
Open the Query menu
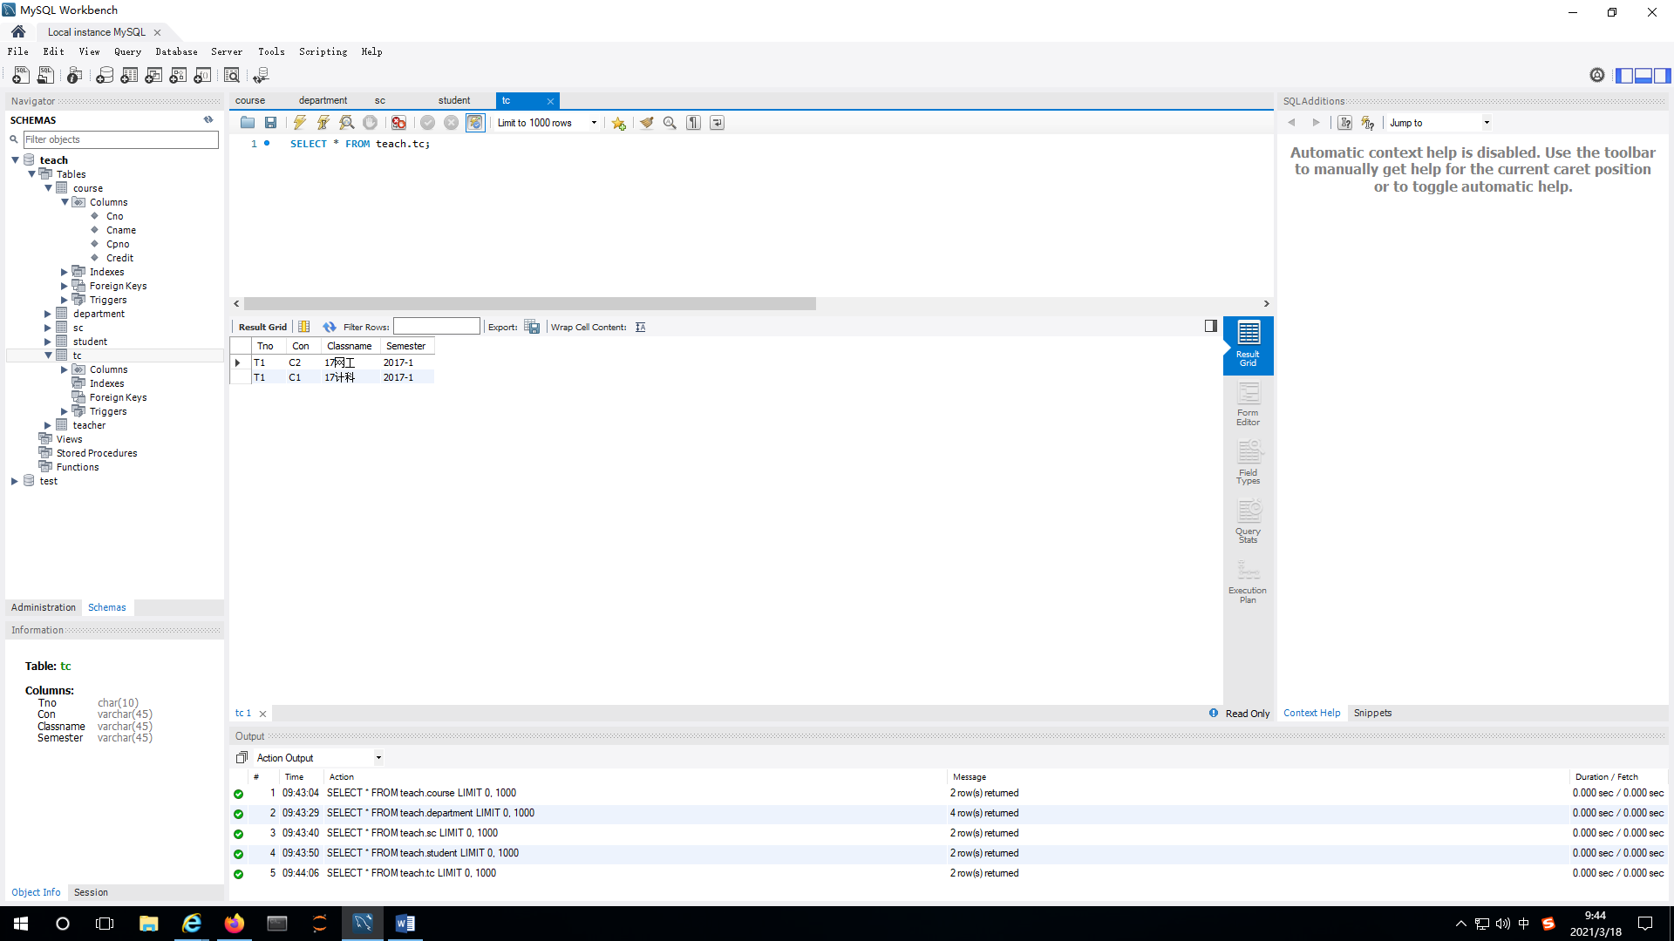[127, 51]
